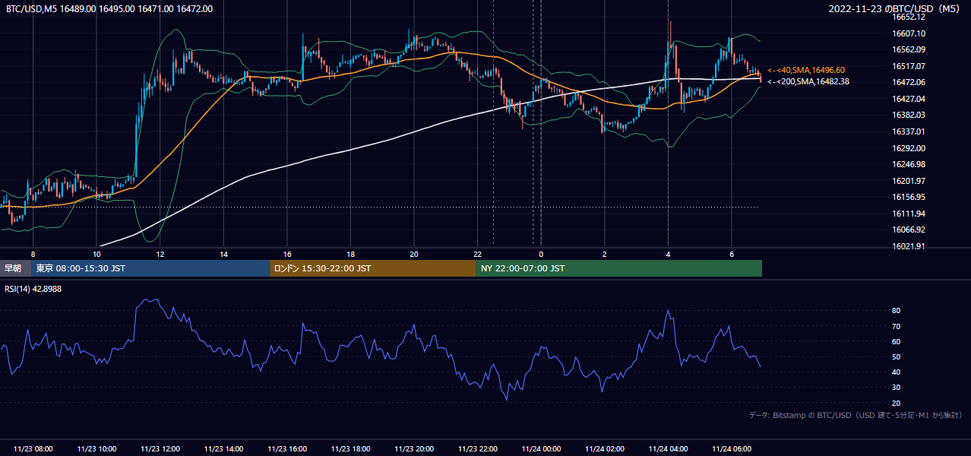Click the RSI scale value 40
This screenshot has height=456, width=971.
point(896,372)
